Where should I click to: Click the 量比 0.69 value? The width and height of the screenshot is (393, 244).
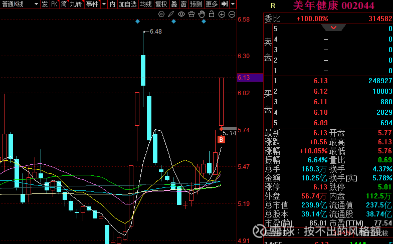click(385, 160)
